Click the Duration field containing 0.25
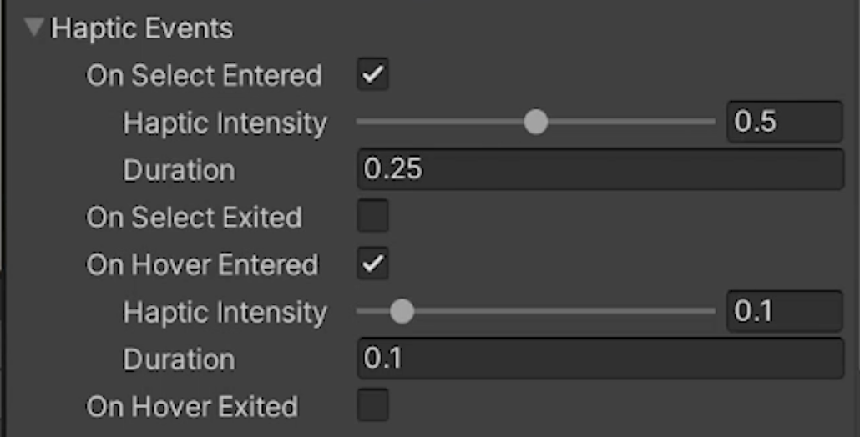860x437 pixels. (x=599, y=170)
